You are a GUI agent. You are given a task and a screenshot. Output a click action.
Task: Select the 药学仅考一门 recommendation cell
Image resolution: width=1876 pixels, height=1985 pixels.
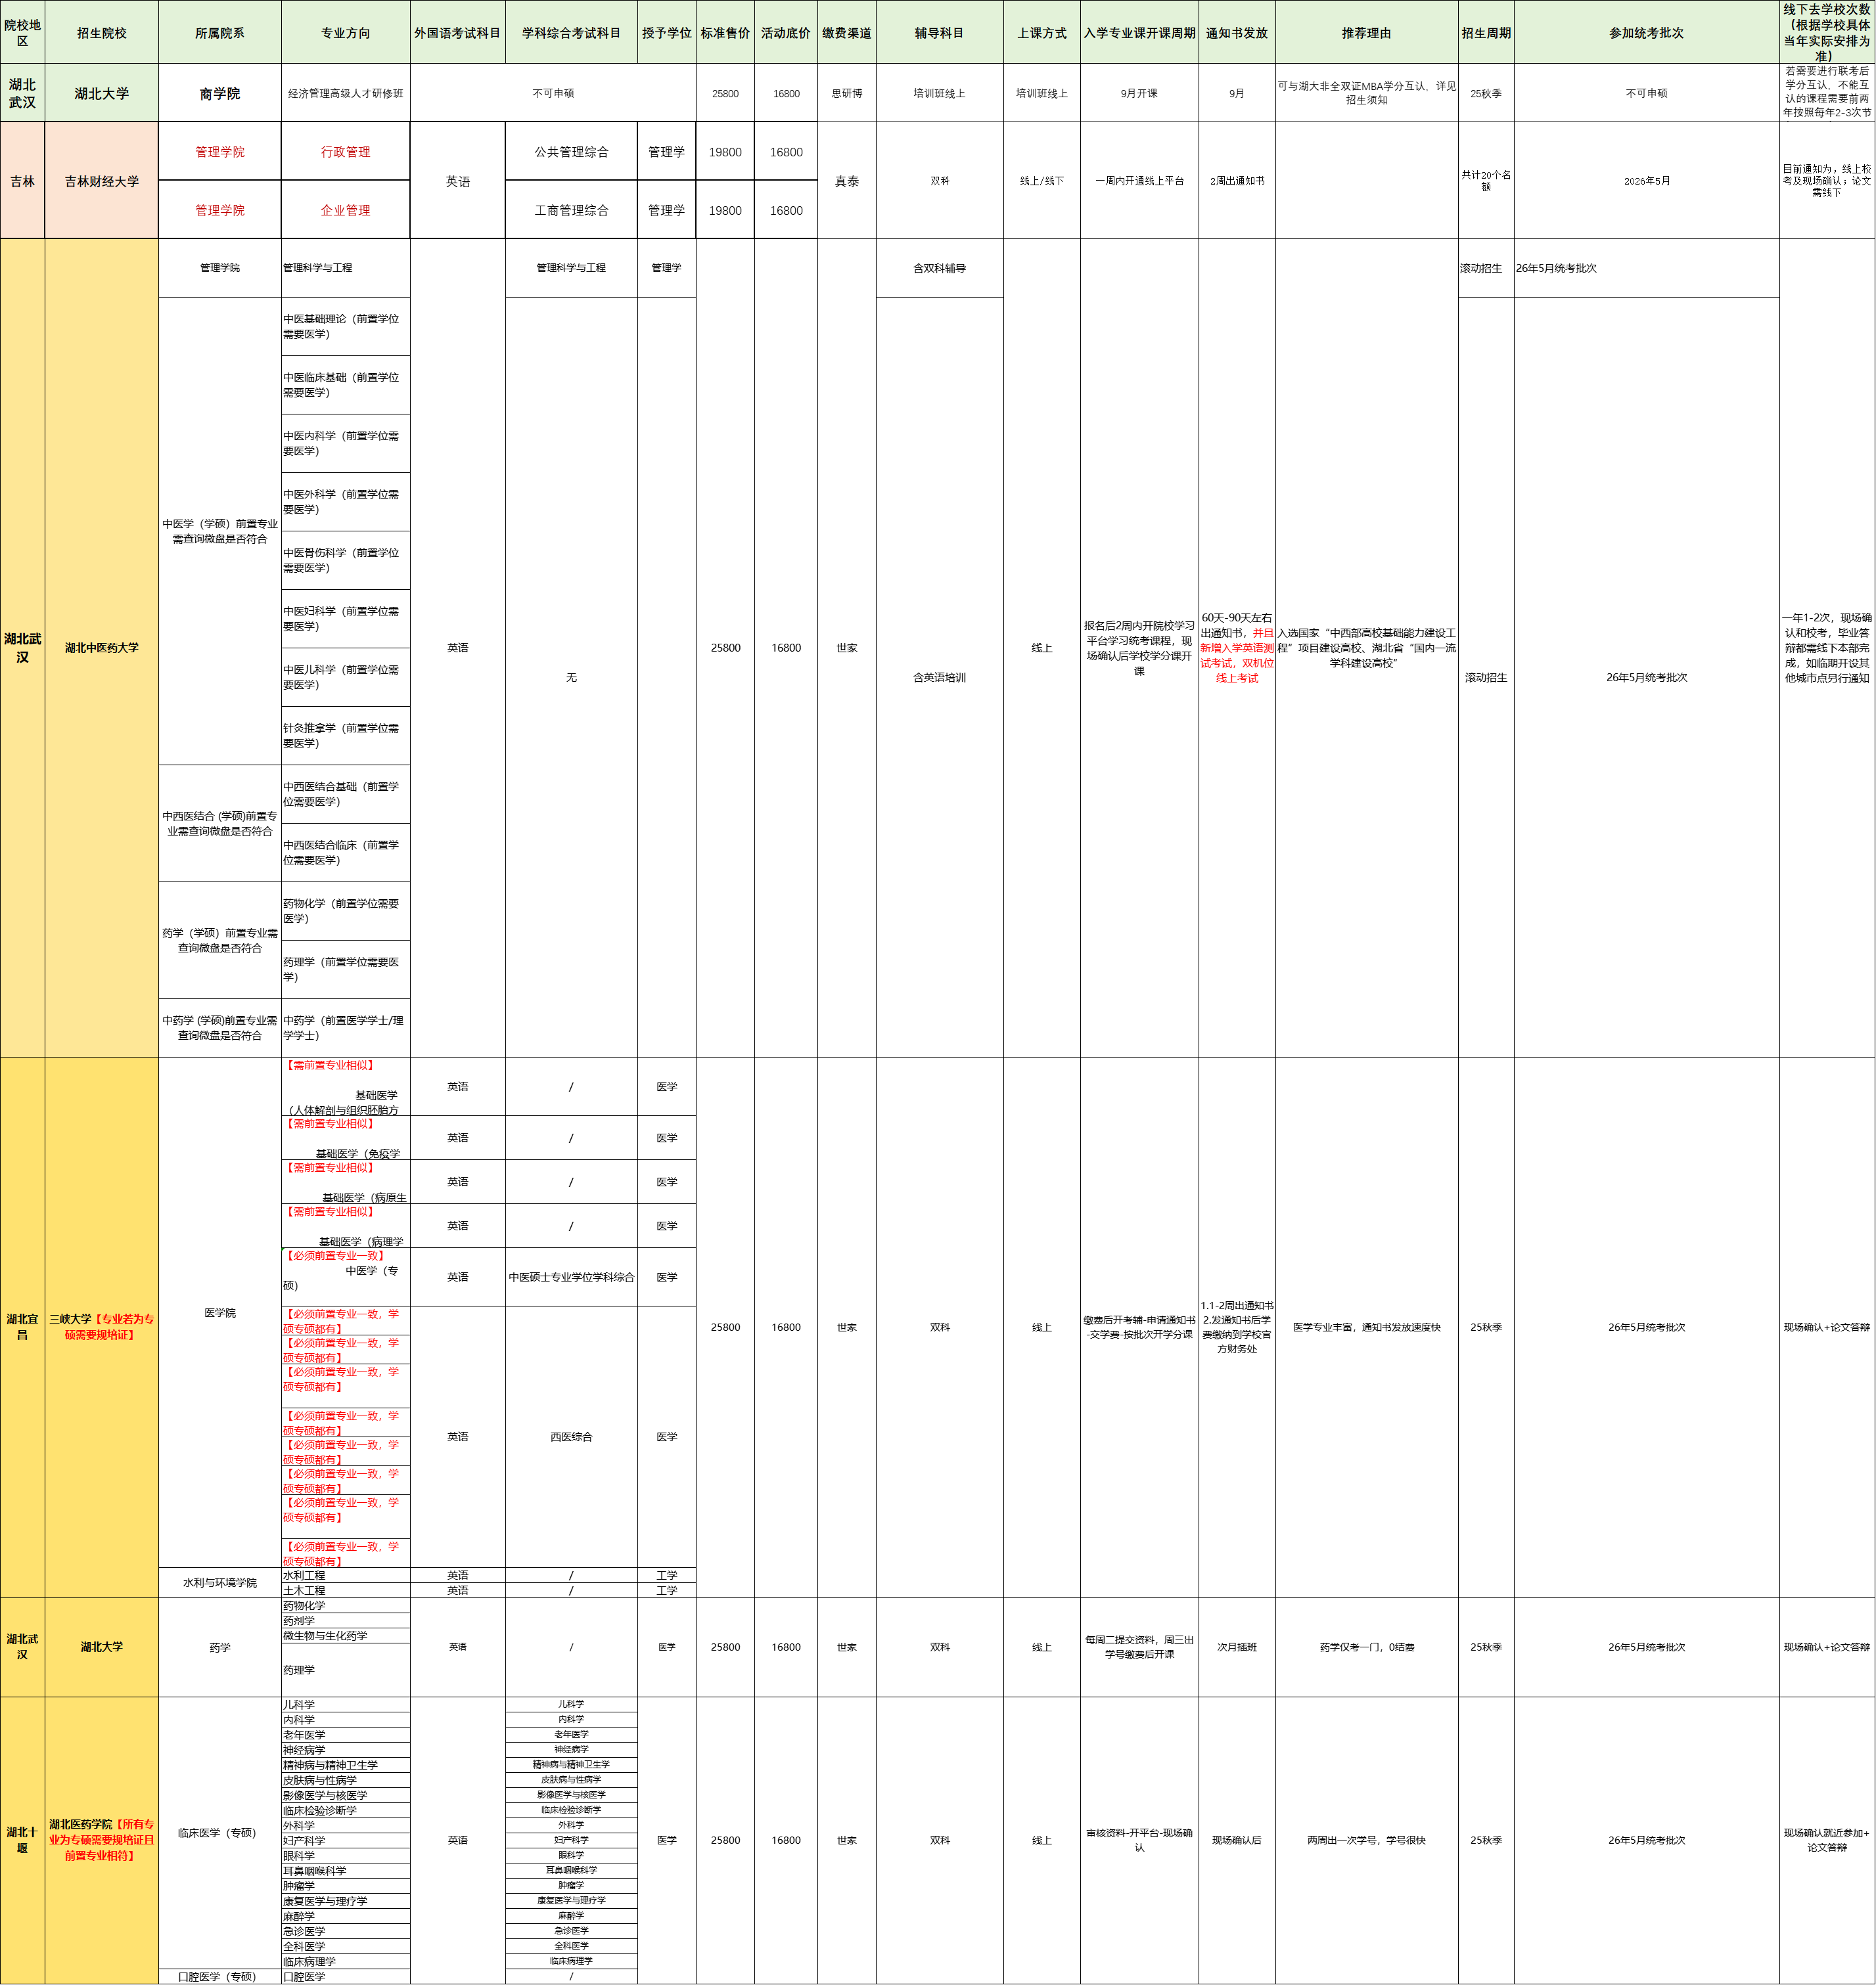(x=1366, y=1647)
